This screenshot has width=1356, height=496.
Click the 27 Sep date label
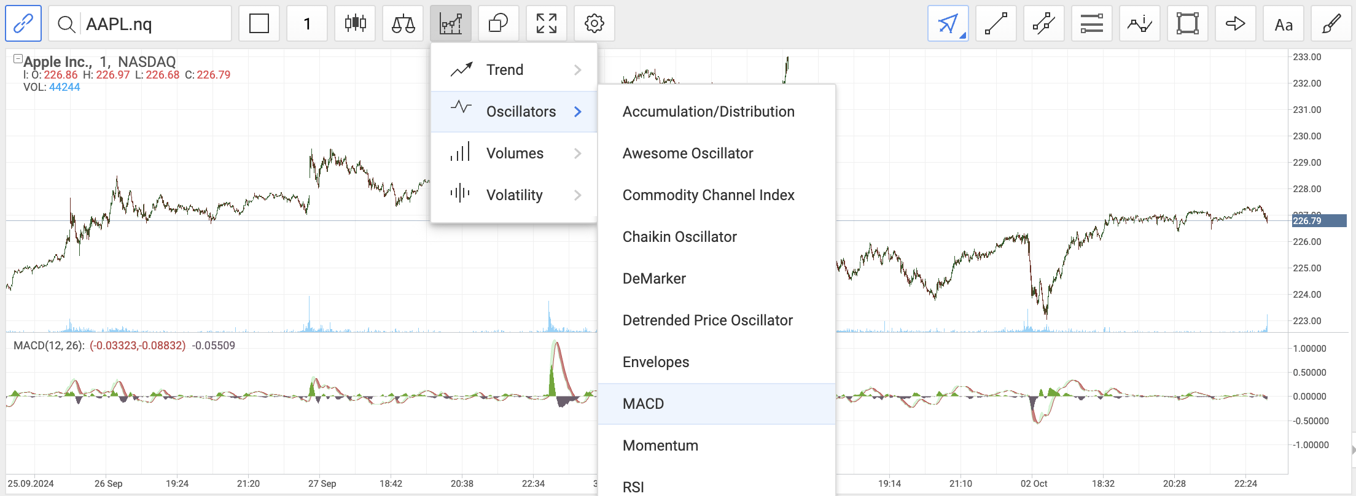tap(322, 484)
